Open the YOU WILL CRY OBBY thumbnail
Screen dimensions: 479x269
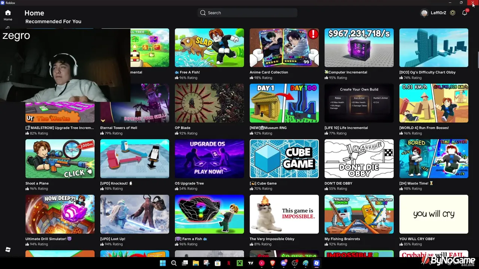click(x=434, y=214)
